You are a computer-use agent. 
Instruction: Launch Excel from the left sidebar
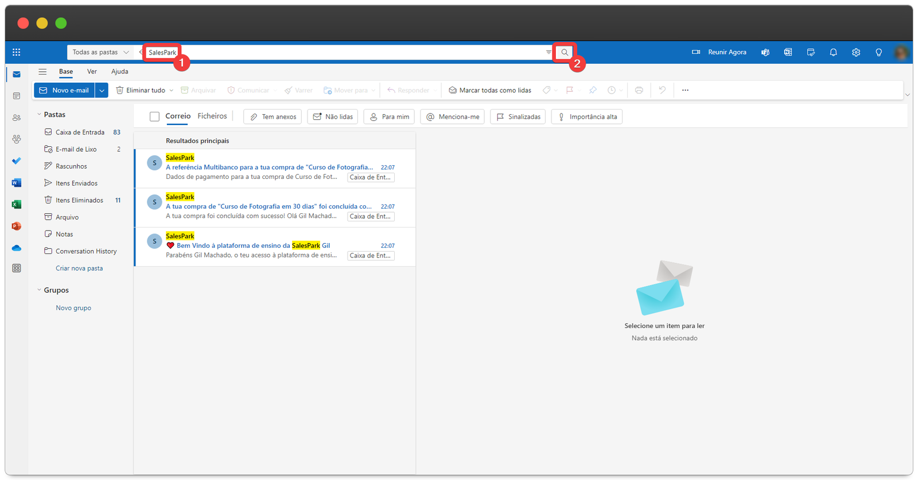[x=16, y=204]
